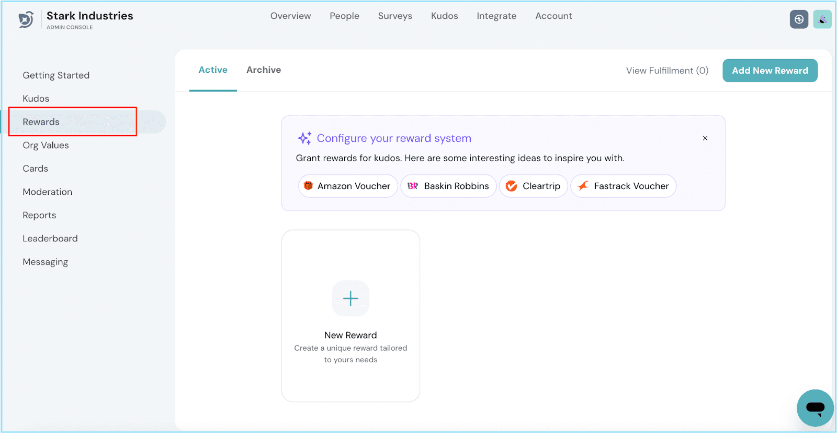Open the Surveys menu in top navigation
The width and height of the screenshot is (837, 433).
395,16
